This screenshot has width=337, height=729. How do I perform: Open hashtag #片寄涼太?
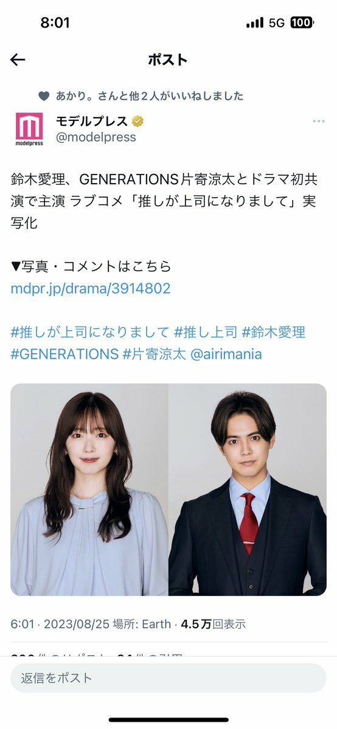click(x=155, y=354)
